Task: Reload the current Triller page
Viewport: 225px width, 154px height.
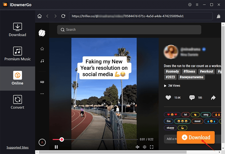Action: click(63, 16)
